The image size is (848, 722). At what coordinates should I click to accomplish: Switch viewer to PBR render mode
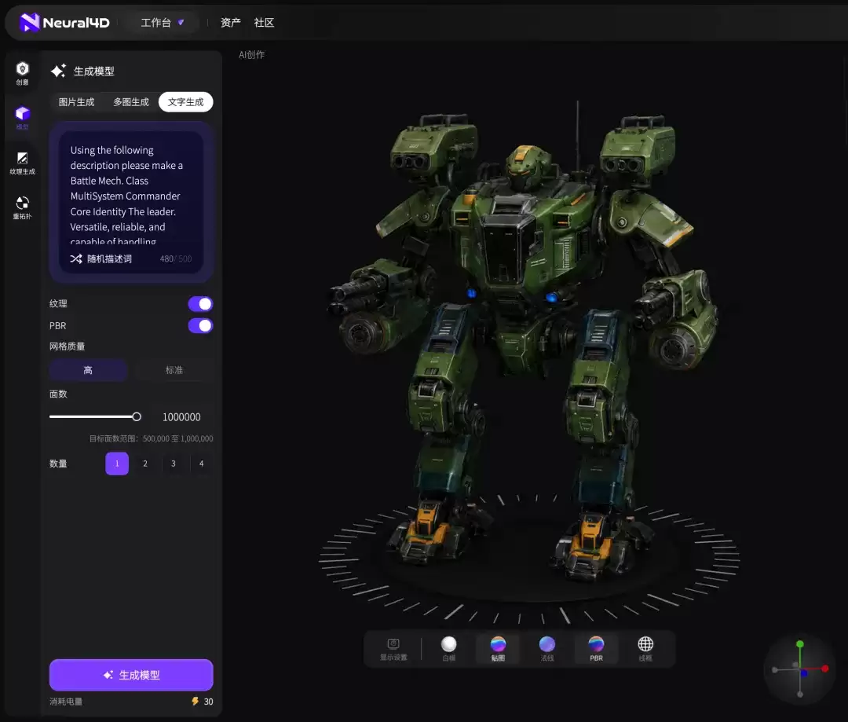(x=596, y=649)
